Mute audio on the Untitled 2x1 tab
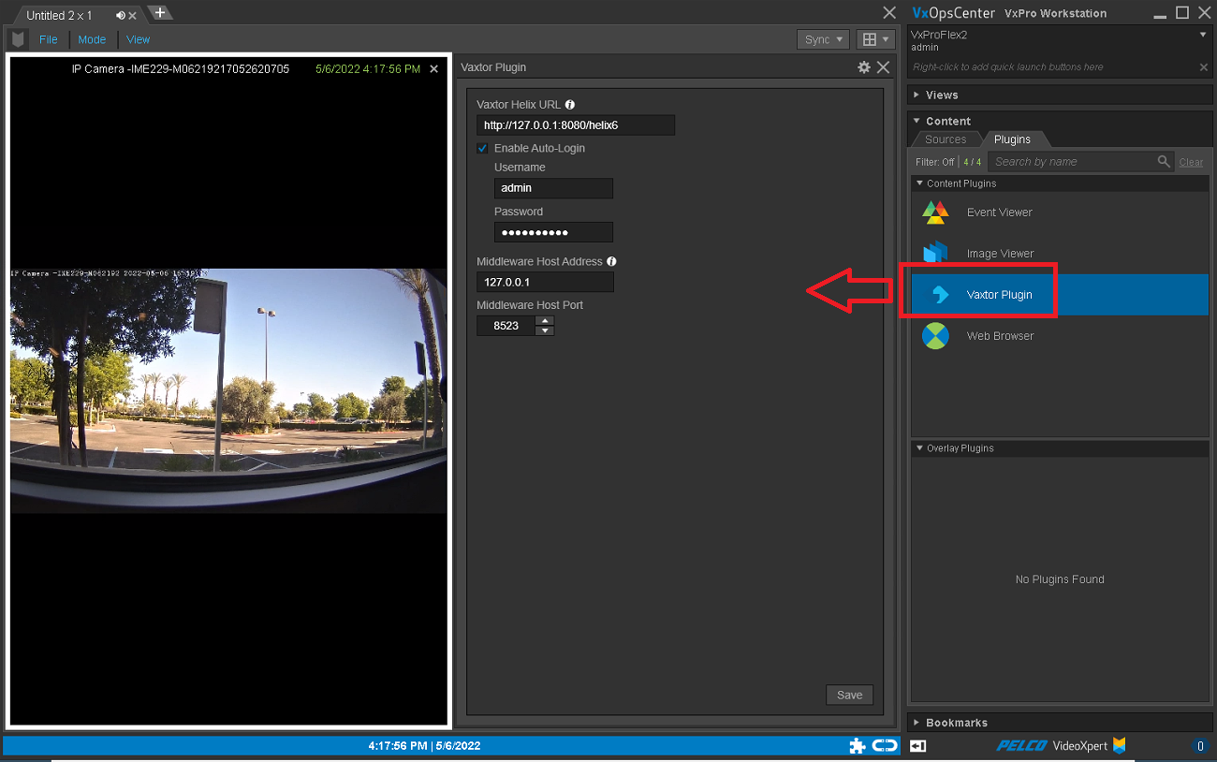This screenshot has width=1217, height=762. coord(119,14)
